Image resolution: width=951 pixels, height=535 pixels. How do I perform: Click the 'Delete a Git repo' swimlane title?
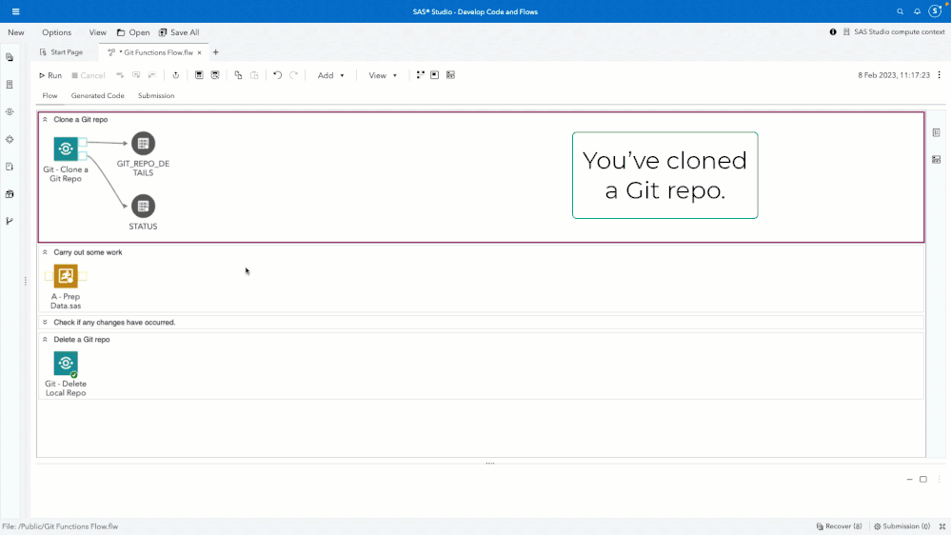click(82, 340)
